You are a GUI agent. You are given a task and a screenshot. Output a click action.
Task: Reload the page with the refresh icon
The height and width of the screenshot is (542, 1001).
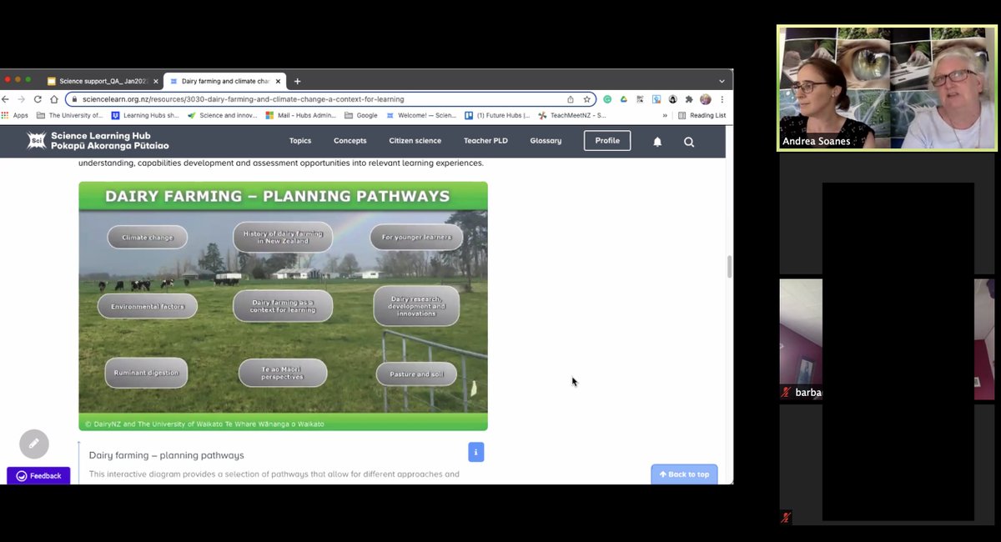click(x=37, y=98)
